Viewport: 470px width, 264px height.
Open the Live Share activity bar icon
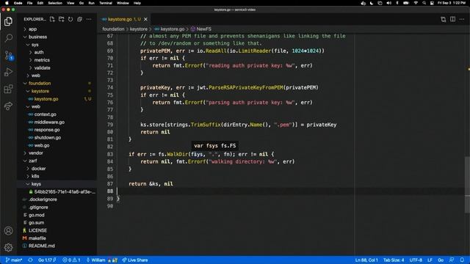point(8,106)
